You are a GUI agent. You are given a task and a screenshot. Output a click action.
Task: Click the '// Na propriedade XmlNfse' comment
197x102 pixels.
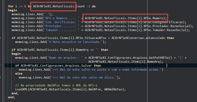pyautogui.click(x=56, y=85)
